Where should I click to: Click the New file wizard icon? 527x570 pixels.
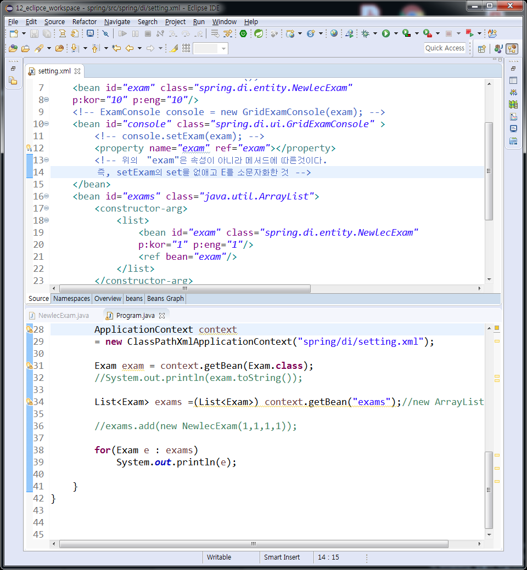tap(14, 34)
